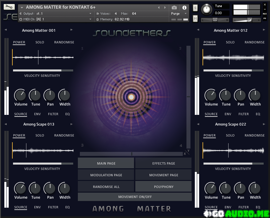Select ENV tab for Among Matter 001
Screen dimensions: 270x218
click(37, 114)
